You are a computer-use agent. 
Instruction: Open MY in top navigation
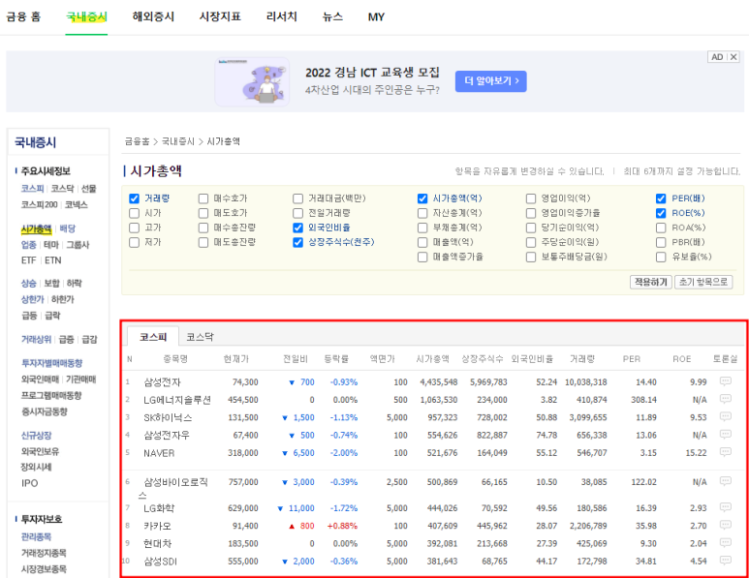(376, 16)
